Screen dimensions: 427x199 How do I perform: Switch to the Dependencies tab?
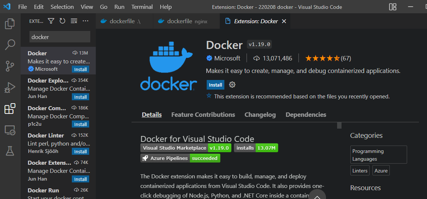(306, 115)
